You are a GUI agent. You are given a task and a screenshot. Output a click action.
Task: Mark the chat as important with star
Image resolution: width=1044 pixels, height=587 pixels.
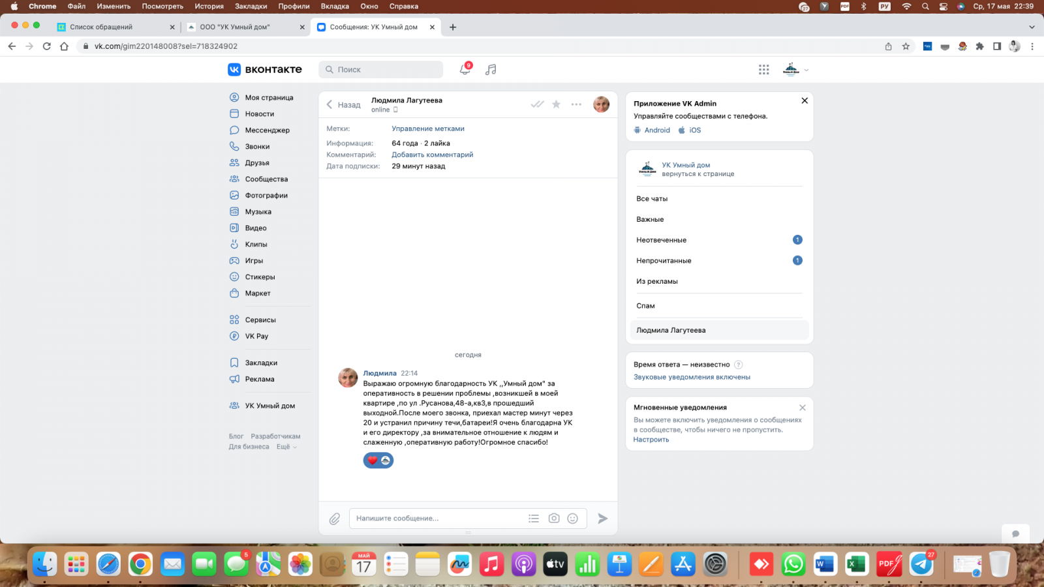pyautogui.click(x=556, y=104)
